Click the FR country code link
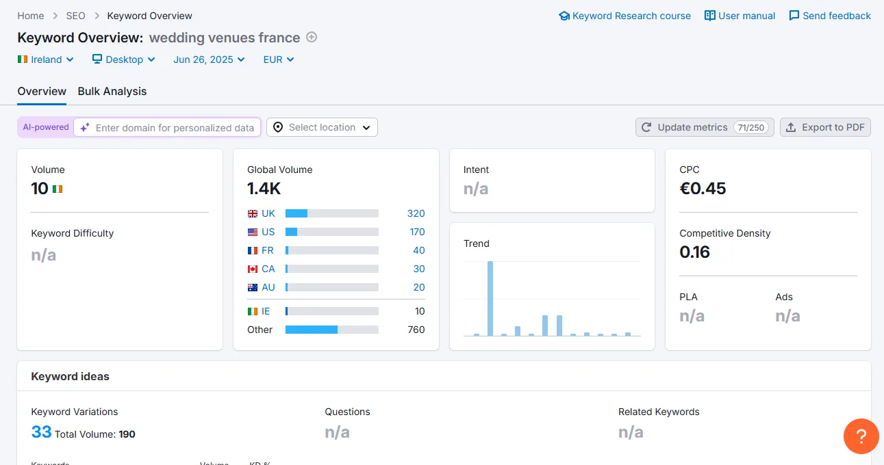Screen dimensions: 884x465 point(268,250)
